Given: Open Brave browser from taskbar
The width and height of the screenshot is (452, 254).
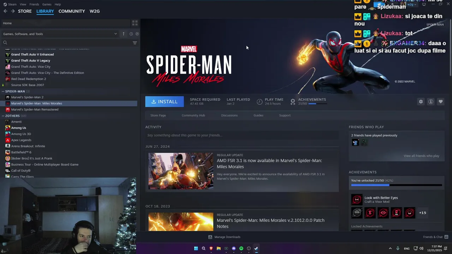Looking at the screenshot, I should pos(211,248).
